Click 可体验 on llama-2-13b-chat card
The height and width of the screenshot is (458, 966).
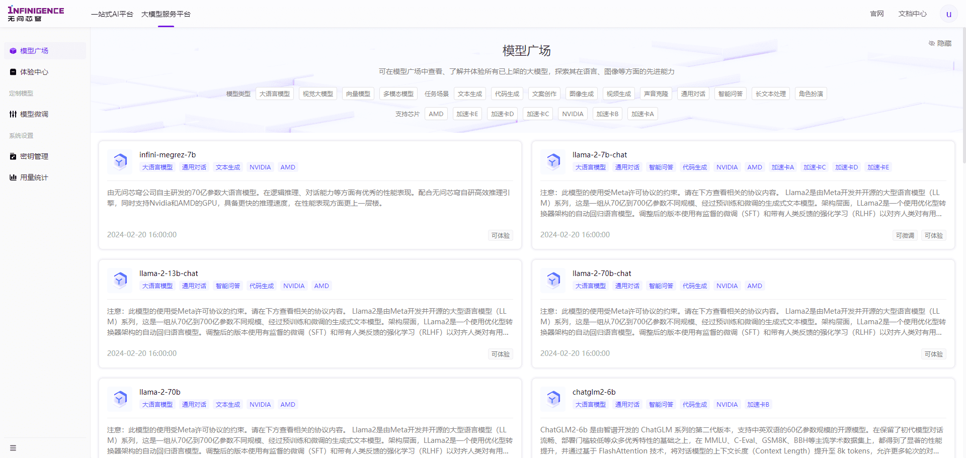click(500, 354)
